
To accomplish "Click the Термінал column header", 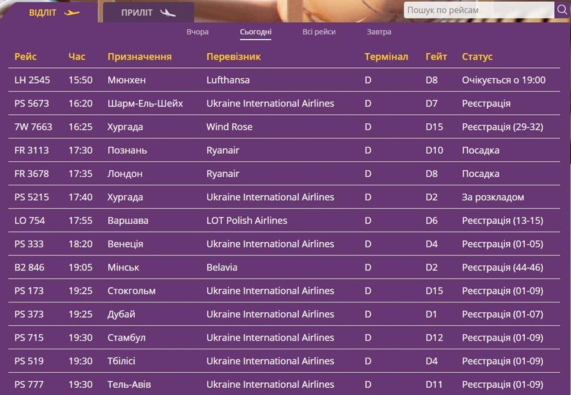I will pos(386,57).
